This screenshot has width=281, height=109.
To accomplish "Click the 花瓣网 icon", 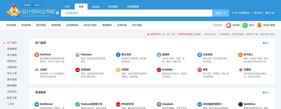I will pyautogui.click(x=240, y=70).
